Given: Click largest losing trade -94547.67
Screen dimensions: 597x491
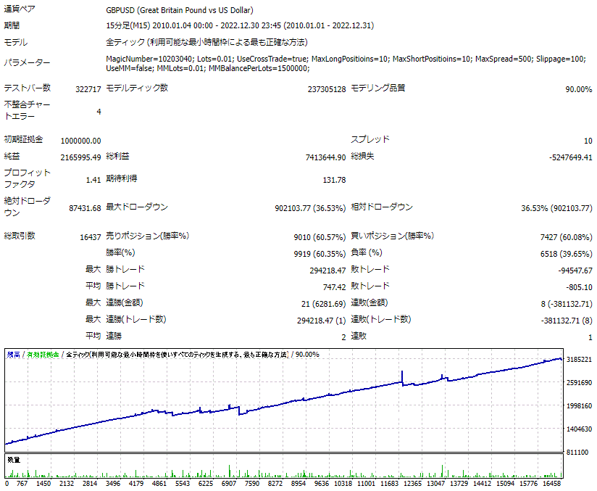Looking at the screenshot, I should (575, 271).
